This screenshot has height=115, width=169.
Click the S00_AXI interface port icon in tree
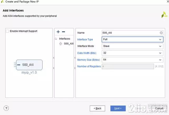(x=61, y=44)
